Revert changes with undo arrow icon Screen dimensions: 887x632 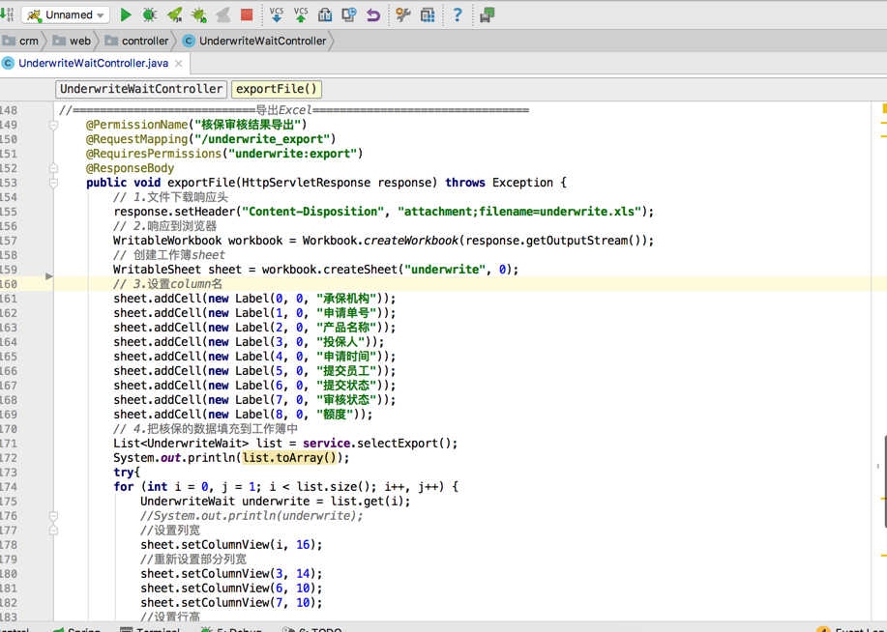(373, 14)
